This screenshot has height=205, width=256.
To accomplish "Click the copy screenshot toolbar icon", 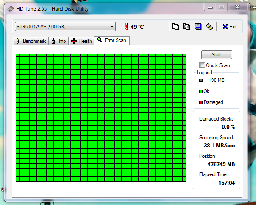I will coord(186,27).
